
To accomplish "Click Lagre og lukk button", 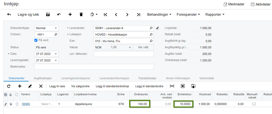I will click(x=28, y=15).
